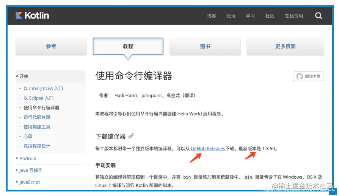Open 以 IntelliJ IDEA 入门 link

point(43,89)
